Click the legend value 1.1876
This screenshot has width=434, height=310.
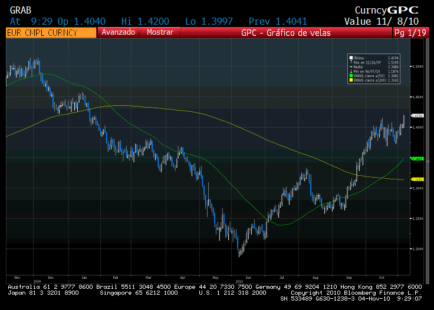pos(393,71)
